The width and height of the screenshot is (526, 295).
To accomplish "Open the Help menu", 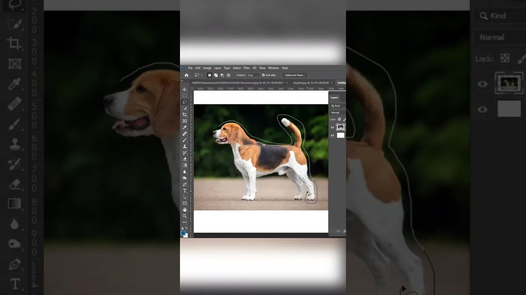I will [x=285, y=68].
